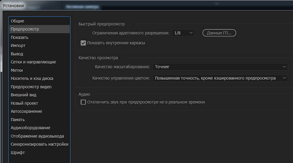Image resolution: width=293 pixels, height=163 pixels.
Task: Open "Синхронизировать настройки" section
Action: [40, 144]
